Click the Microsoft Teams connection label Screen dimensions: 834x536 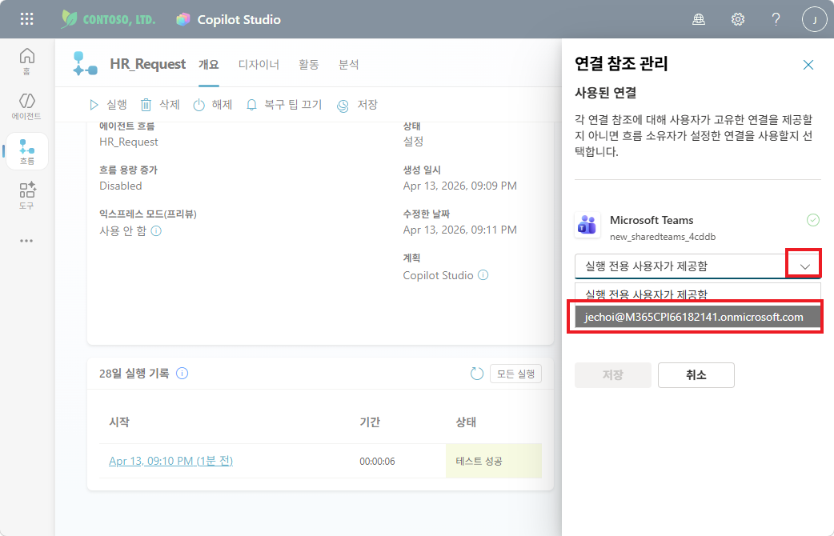652,220
